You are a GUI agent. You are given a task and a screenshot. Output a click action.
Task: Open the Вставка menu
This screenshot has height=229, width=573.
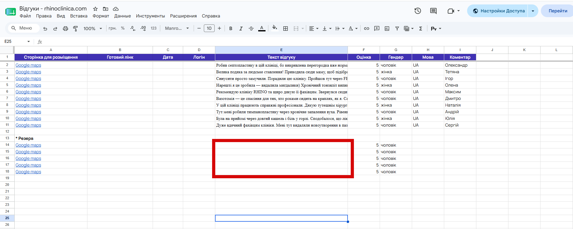click(79, 16)
